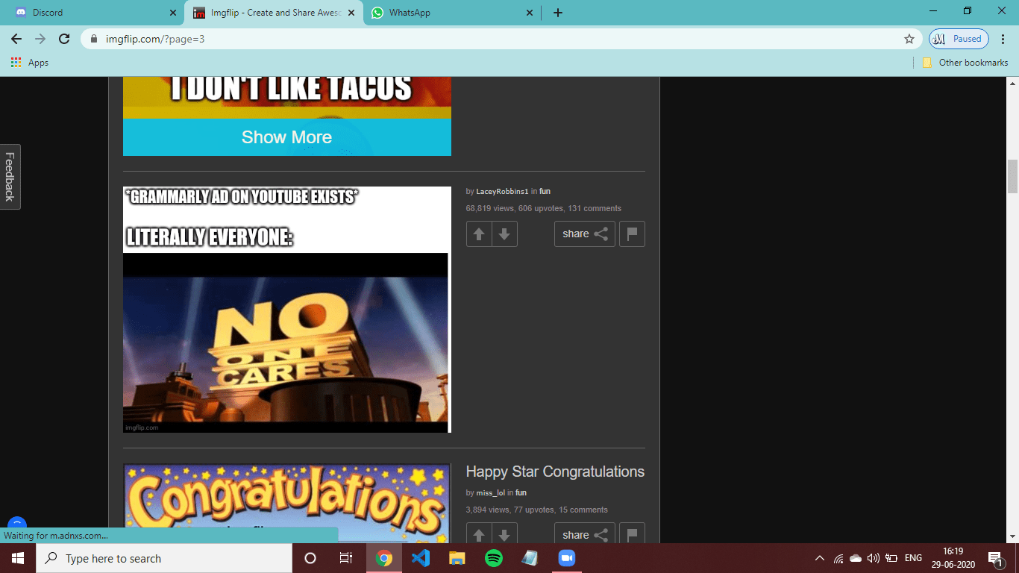The width and height of the screenshot is (1019, 573).
Task: Close the Imgflip tab
Action: tap(351, 13)
